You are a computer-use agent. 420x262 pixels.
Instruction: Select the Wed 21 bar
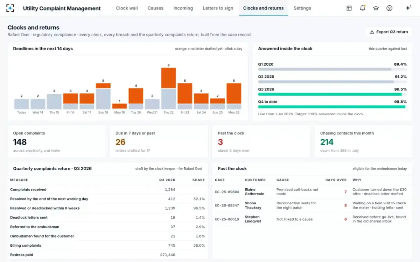click(152, 104)
